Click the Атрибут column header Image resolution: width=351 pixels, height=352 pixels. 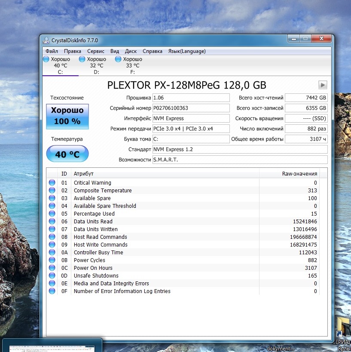(165, 173)
